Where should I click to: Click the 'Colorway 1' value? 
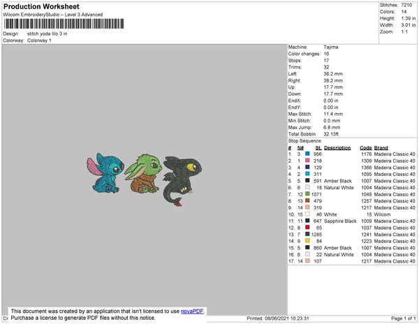pyautogui.click(x=39, y=40)
